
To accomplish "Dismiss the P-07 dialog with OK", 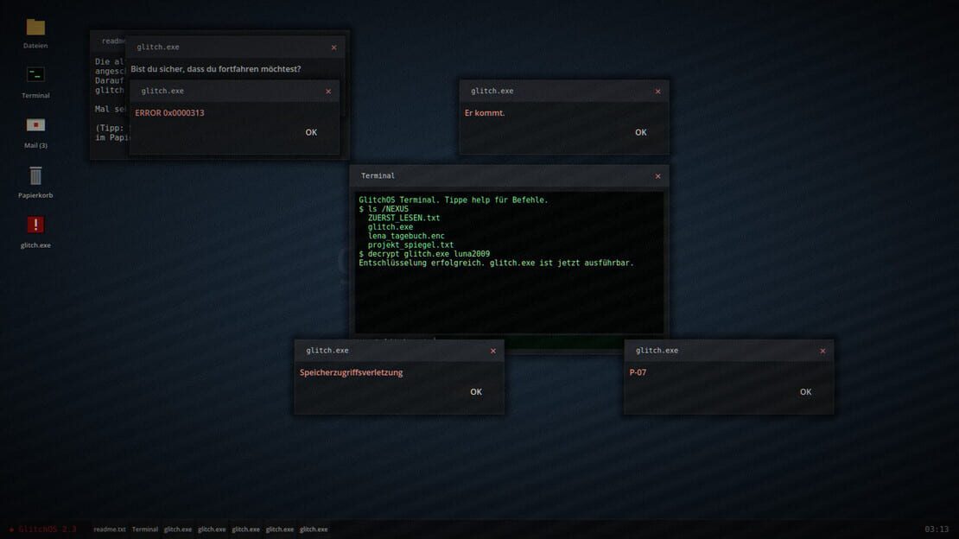I will pos(805,391).
